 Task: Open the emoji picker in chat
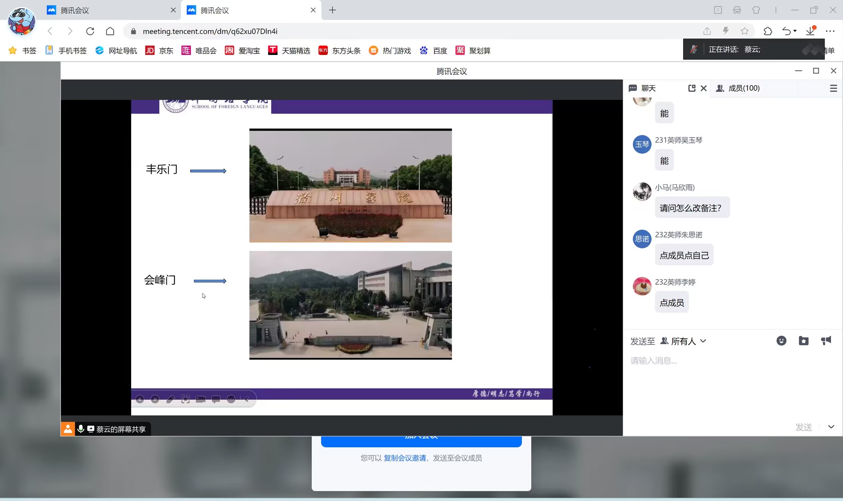coord(781,341)
